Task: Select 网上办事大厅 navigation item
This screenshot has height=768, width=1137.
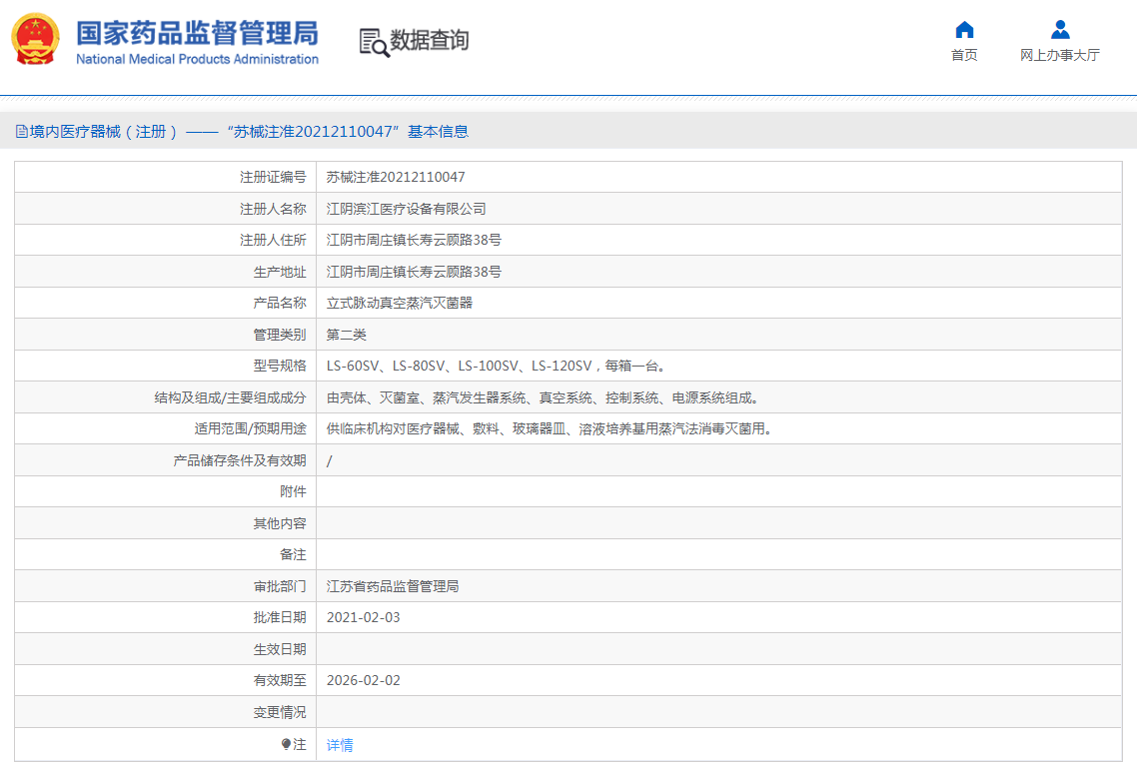Action: (1060, 55)
